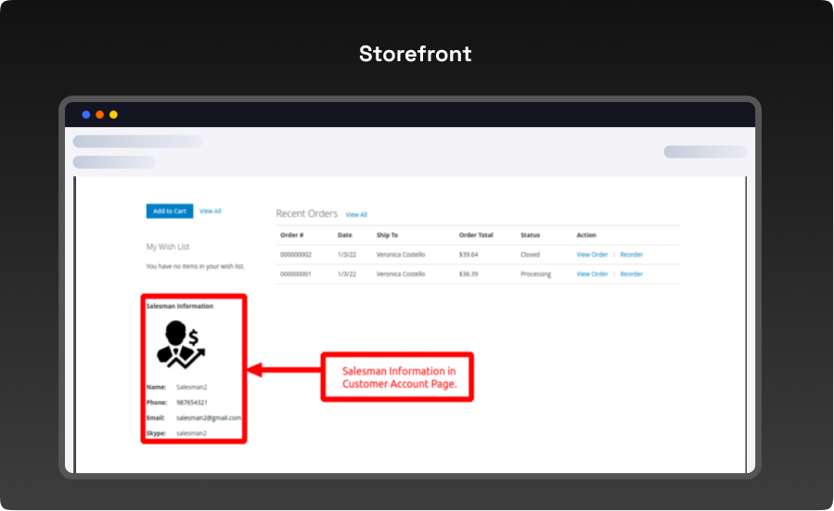Click the yellow dot in window title bar
The width and height of the screenshot is (834, 511).
click(113, 115)
